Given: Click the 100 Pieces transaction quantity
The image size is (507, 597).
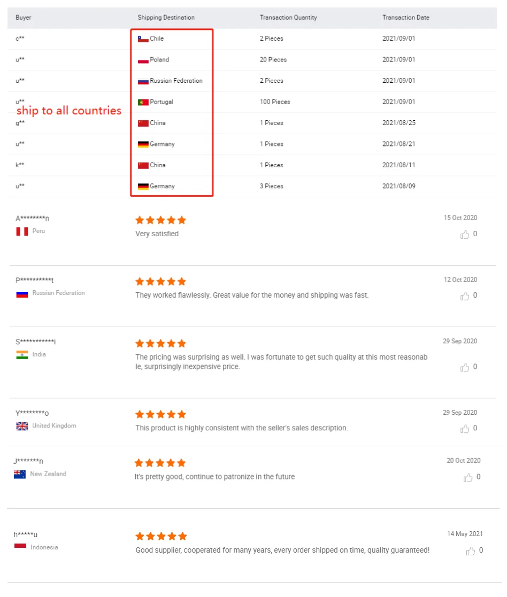Looking at the screenshot, I should (x=275, y=102).
